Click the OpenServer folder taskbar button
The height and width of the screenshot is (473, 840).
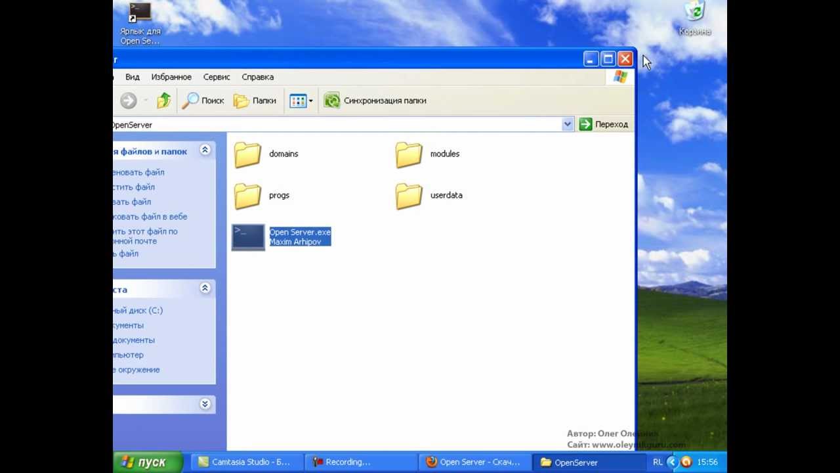click(x=589, y=462)
